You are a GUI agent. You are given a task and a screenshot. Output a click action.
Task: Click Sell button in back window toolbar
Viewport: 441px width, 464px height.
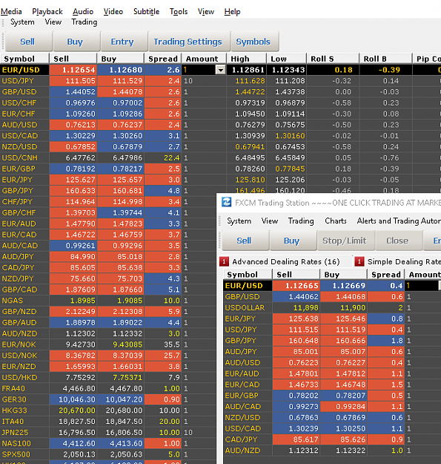click(27, 42)
